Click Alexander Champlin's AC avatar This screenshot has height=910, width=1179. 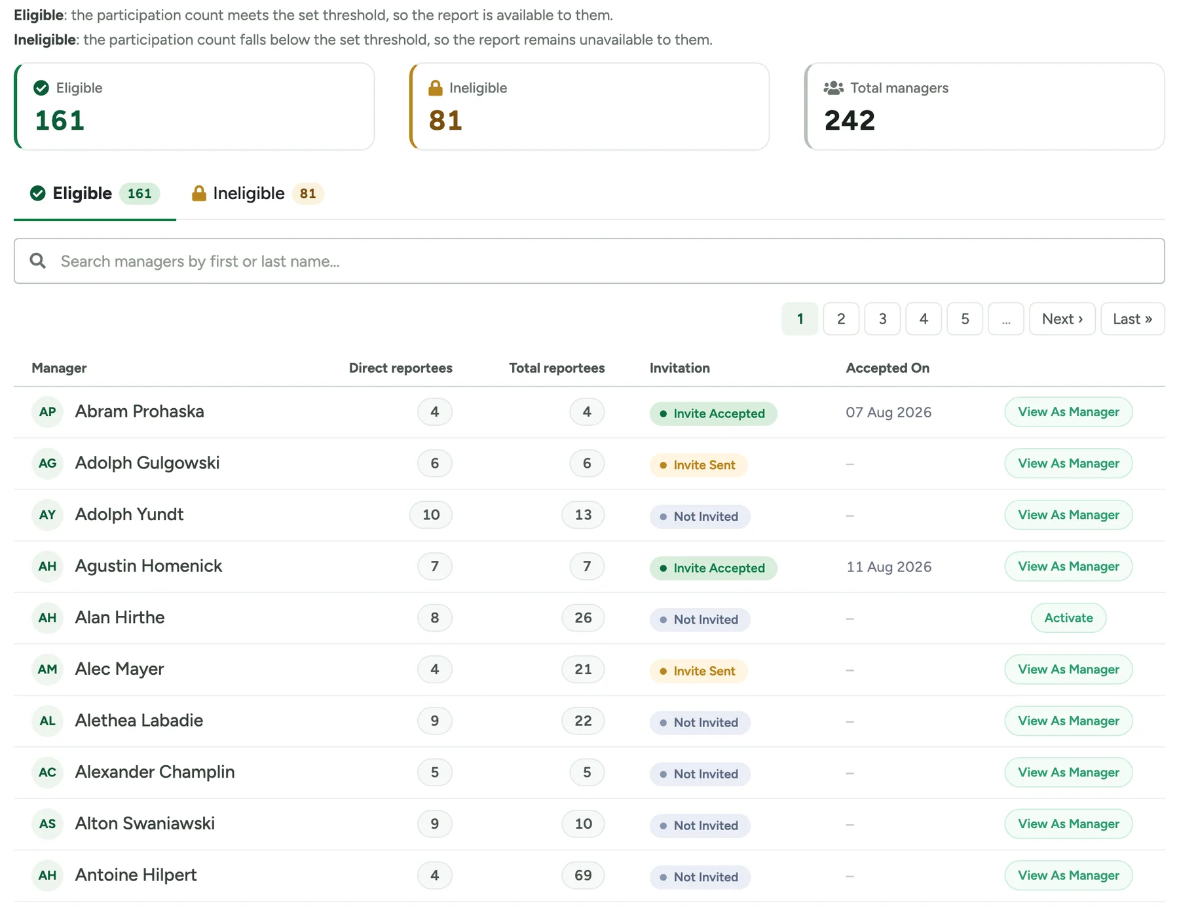click(x=47, y=772)
